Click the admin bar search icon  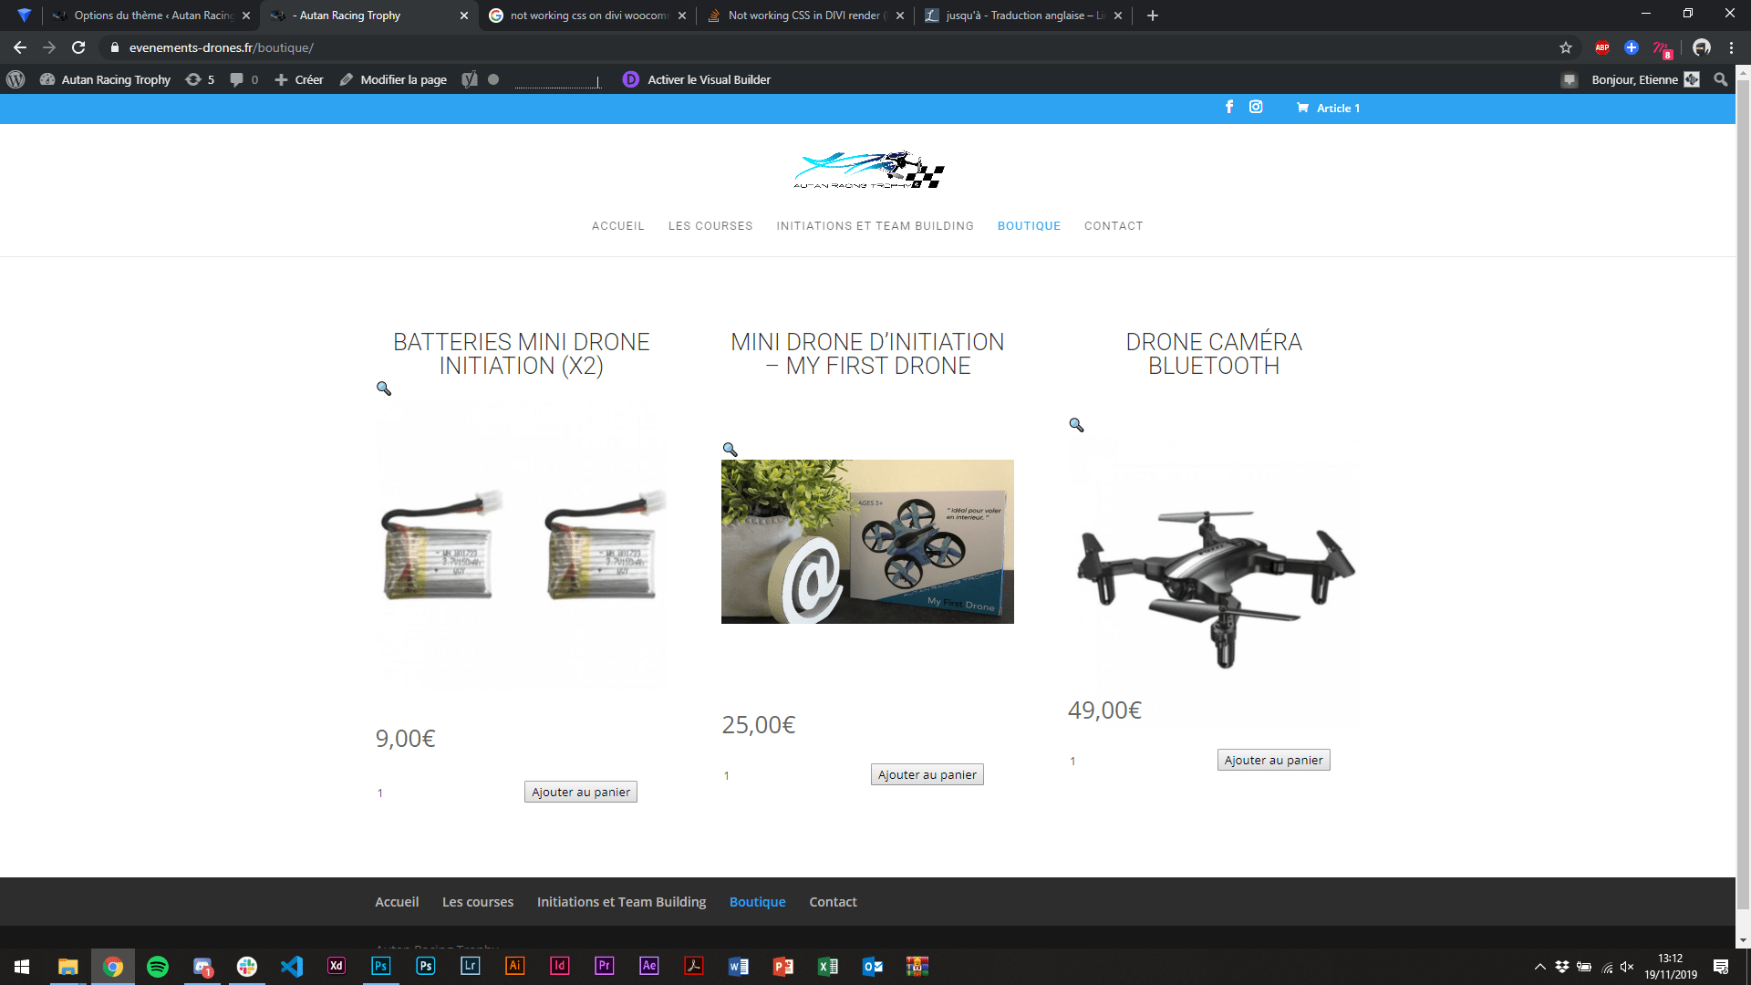click(1720, 79)
